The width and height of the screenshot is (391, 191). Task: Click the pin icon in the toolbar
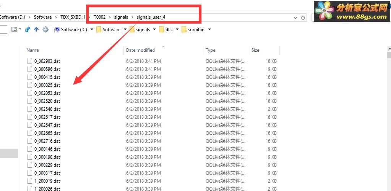coord(28,30)
